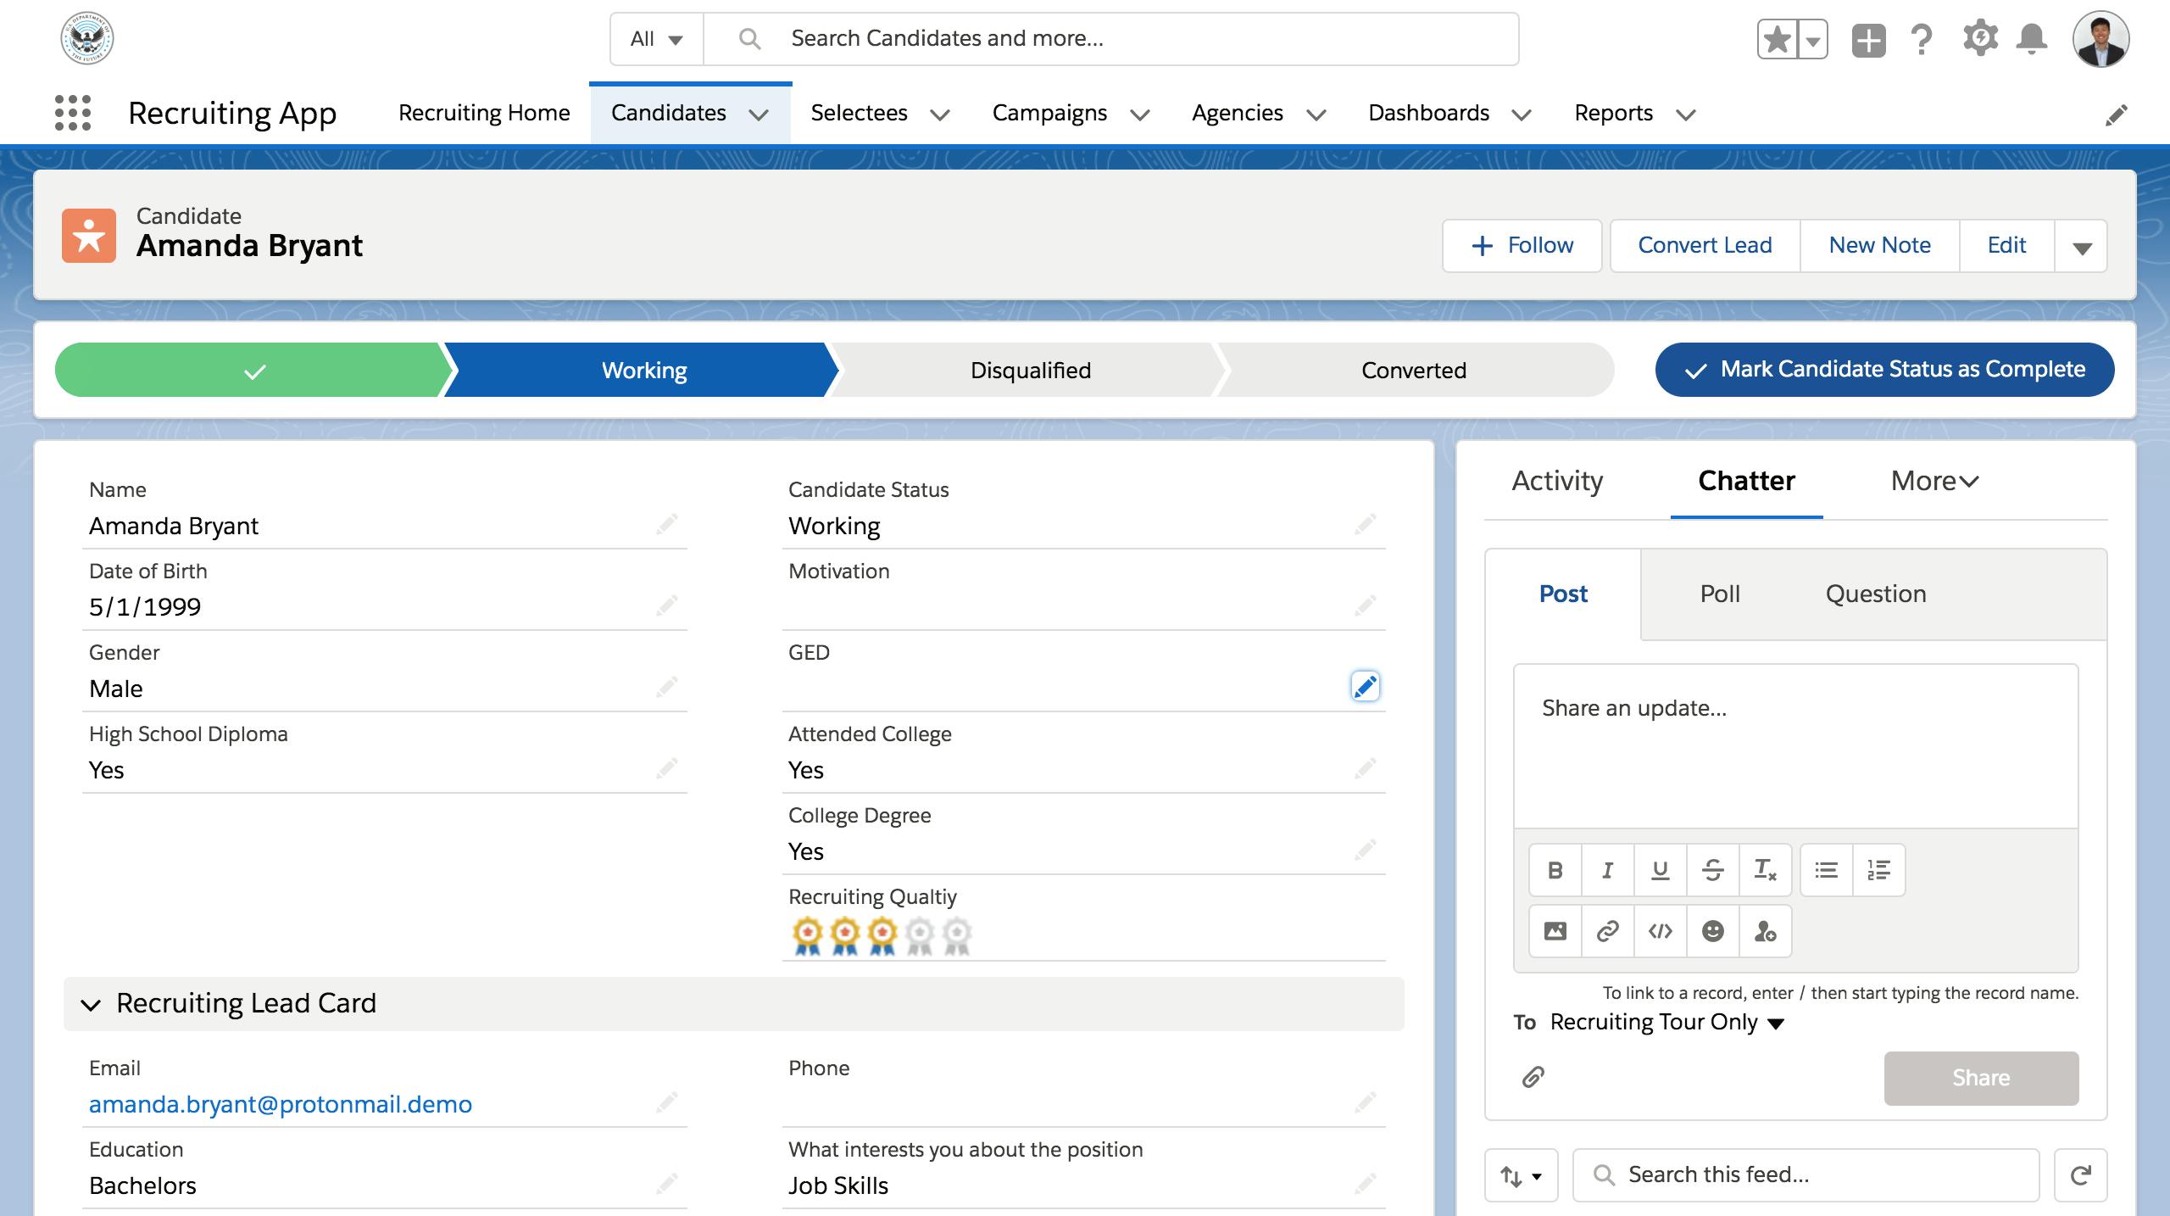Click the Underline formatting icon
The image size is (2170, 1216).
1659,869
